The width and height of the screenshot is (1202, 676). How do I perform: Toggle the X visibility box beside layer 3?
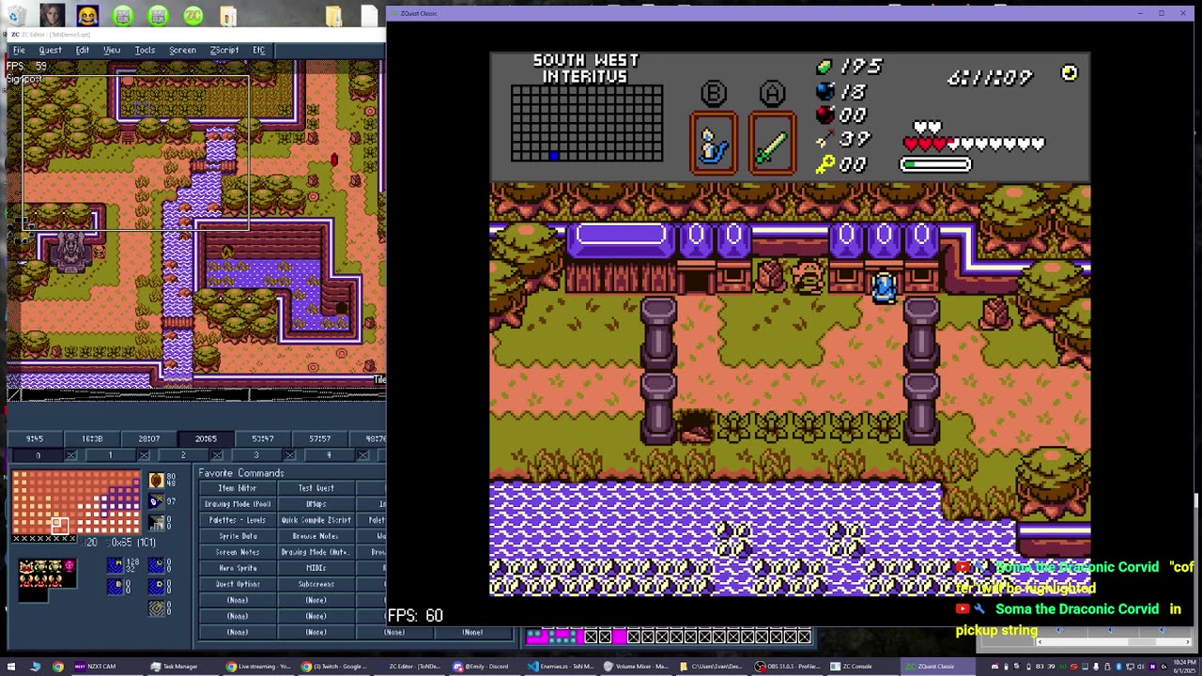coord(289,455)
